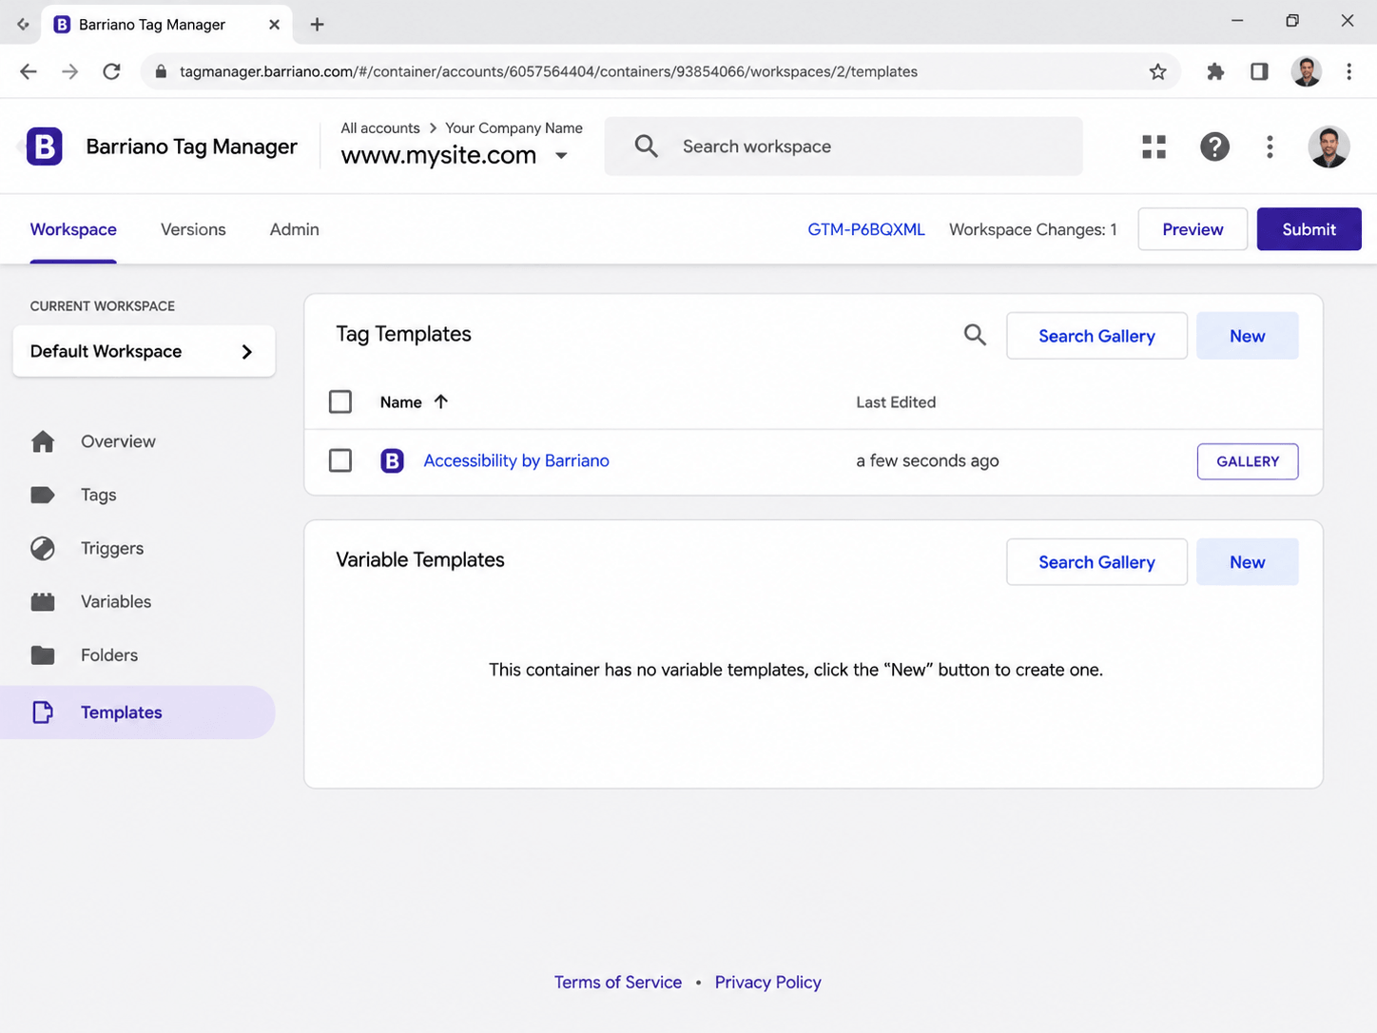The width and height of the screenshot is (1377, 1033).
Task: Open the help question mark icon
Action: point(1214,146)
